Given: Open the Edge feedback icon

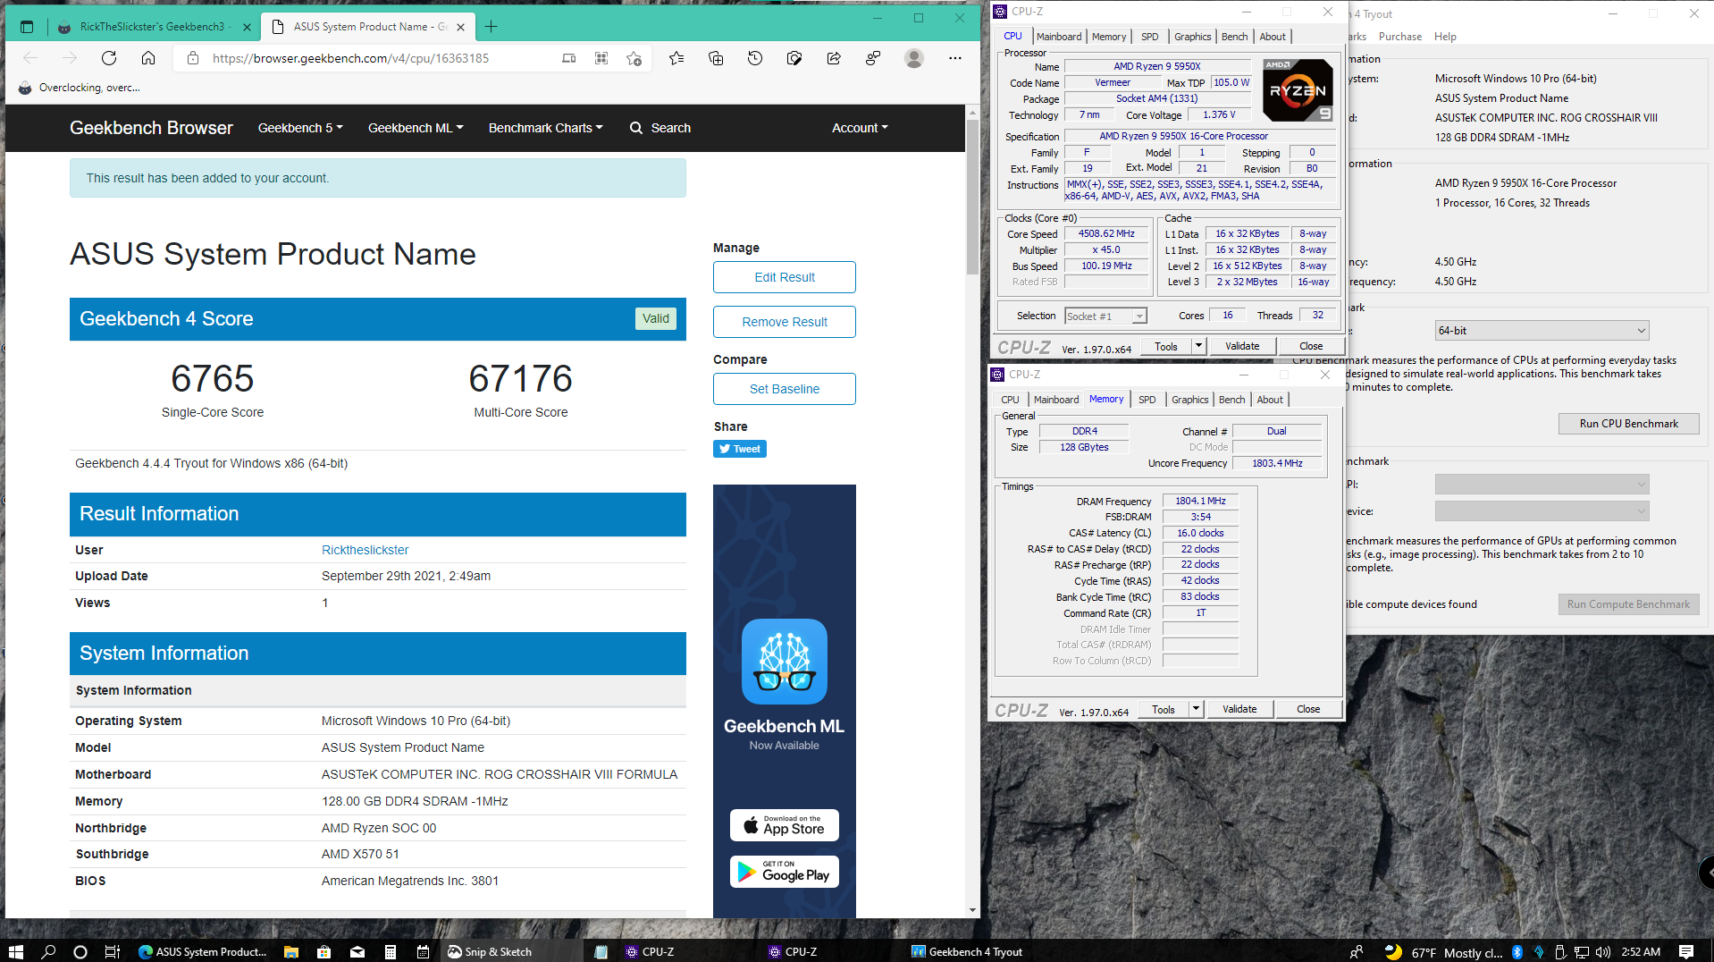Looking at the screenshot, I should click(873, 58).
